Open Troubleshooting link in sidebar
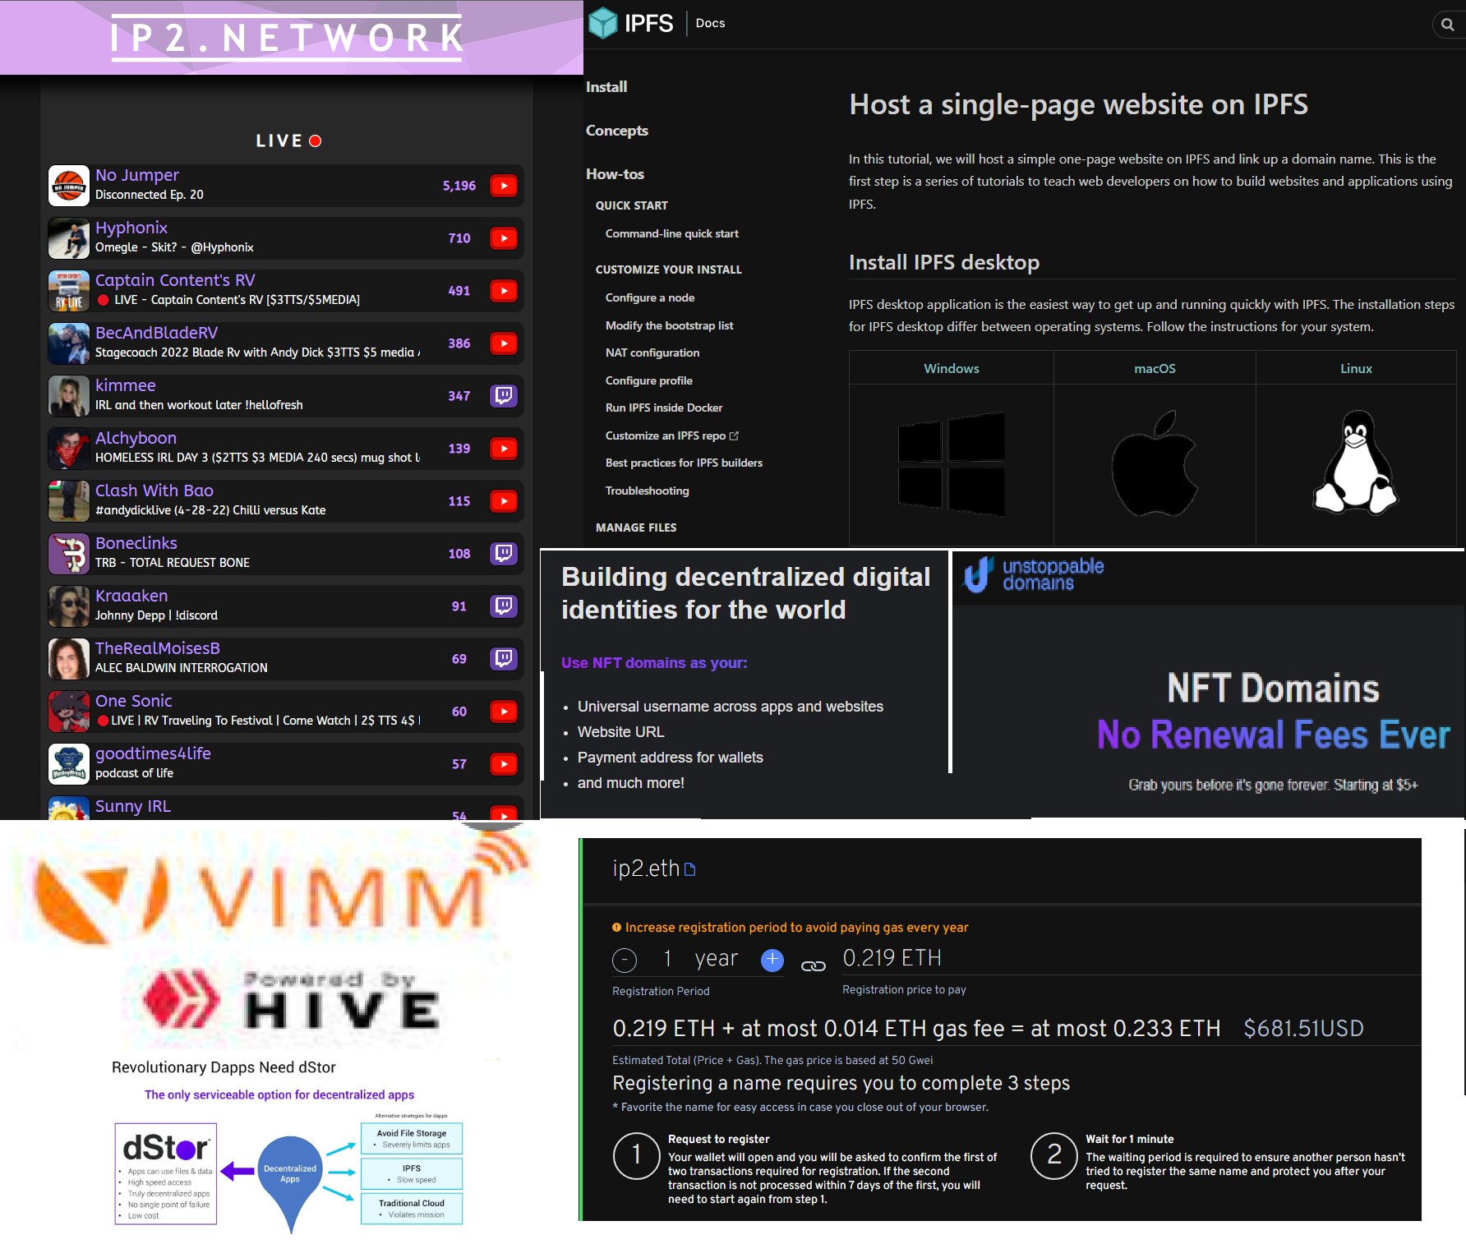1466x1244 pixels. (648, 491)
